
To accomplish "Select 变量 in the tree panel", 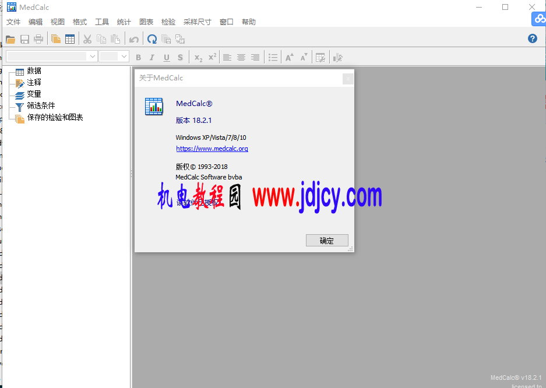I will click(x=34, y=94).
